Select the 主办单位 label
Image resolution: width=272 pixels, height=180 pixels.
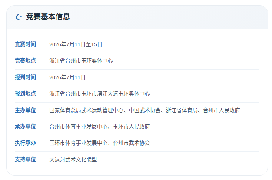point(25,110)
